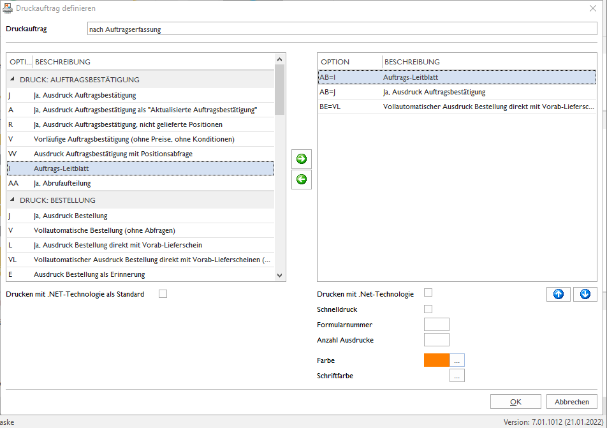The height and width of the screenshot is (428, 607).
Task: Open Farbe color picker ellipsis button
Action: pyautogui.click(x=457, y=360)
